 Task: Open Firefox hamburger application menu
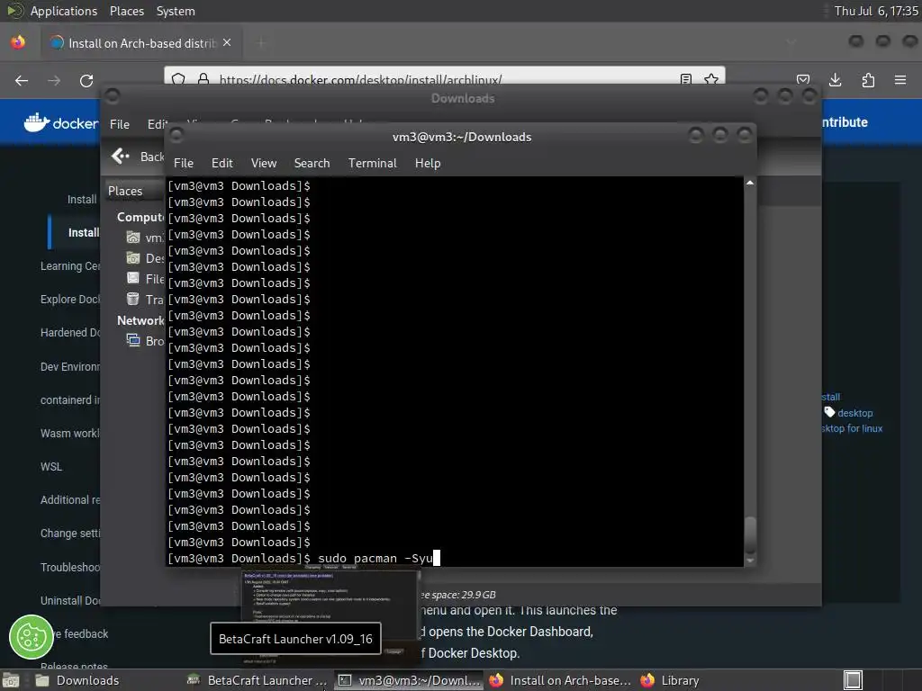pos(900,80)
